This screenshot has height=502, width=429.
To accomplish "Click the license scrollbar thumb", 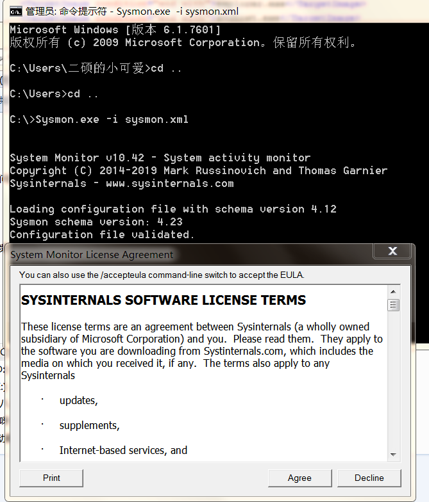I will pyautogui.click(x=394, y=305).
